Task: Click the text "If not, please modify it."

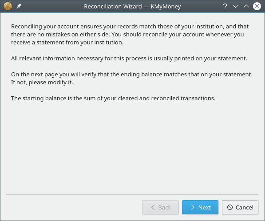Action: tap(42, 83)
